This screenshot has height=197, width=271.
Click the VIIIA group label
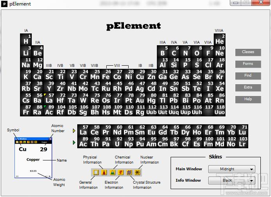[219, 31]
